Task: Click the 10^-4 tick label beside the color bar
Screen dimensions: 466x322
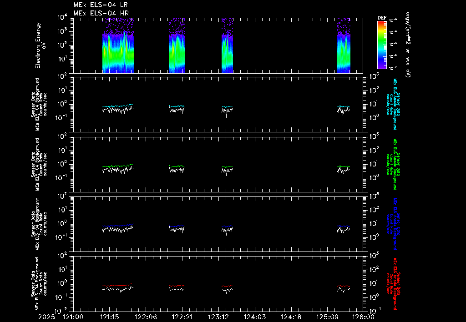Action: click(393, 32)
